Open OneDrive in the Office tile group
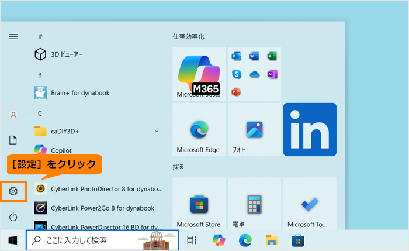Screen dimensions: 409x251 (x=254, y=75)
